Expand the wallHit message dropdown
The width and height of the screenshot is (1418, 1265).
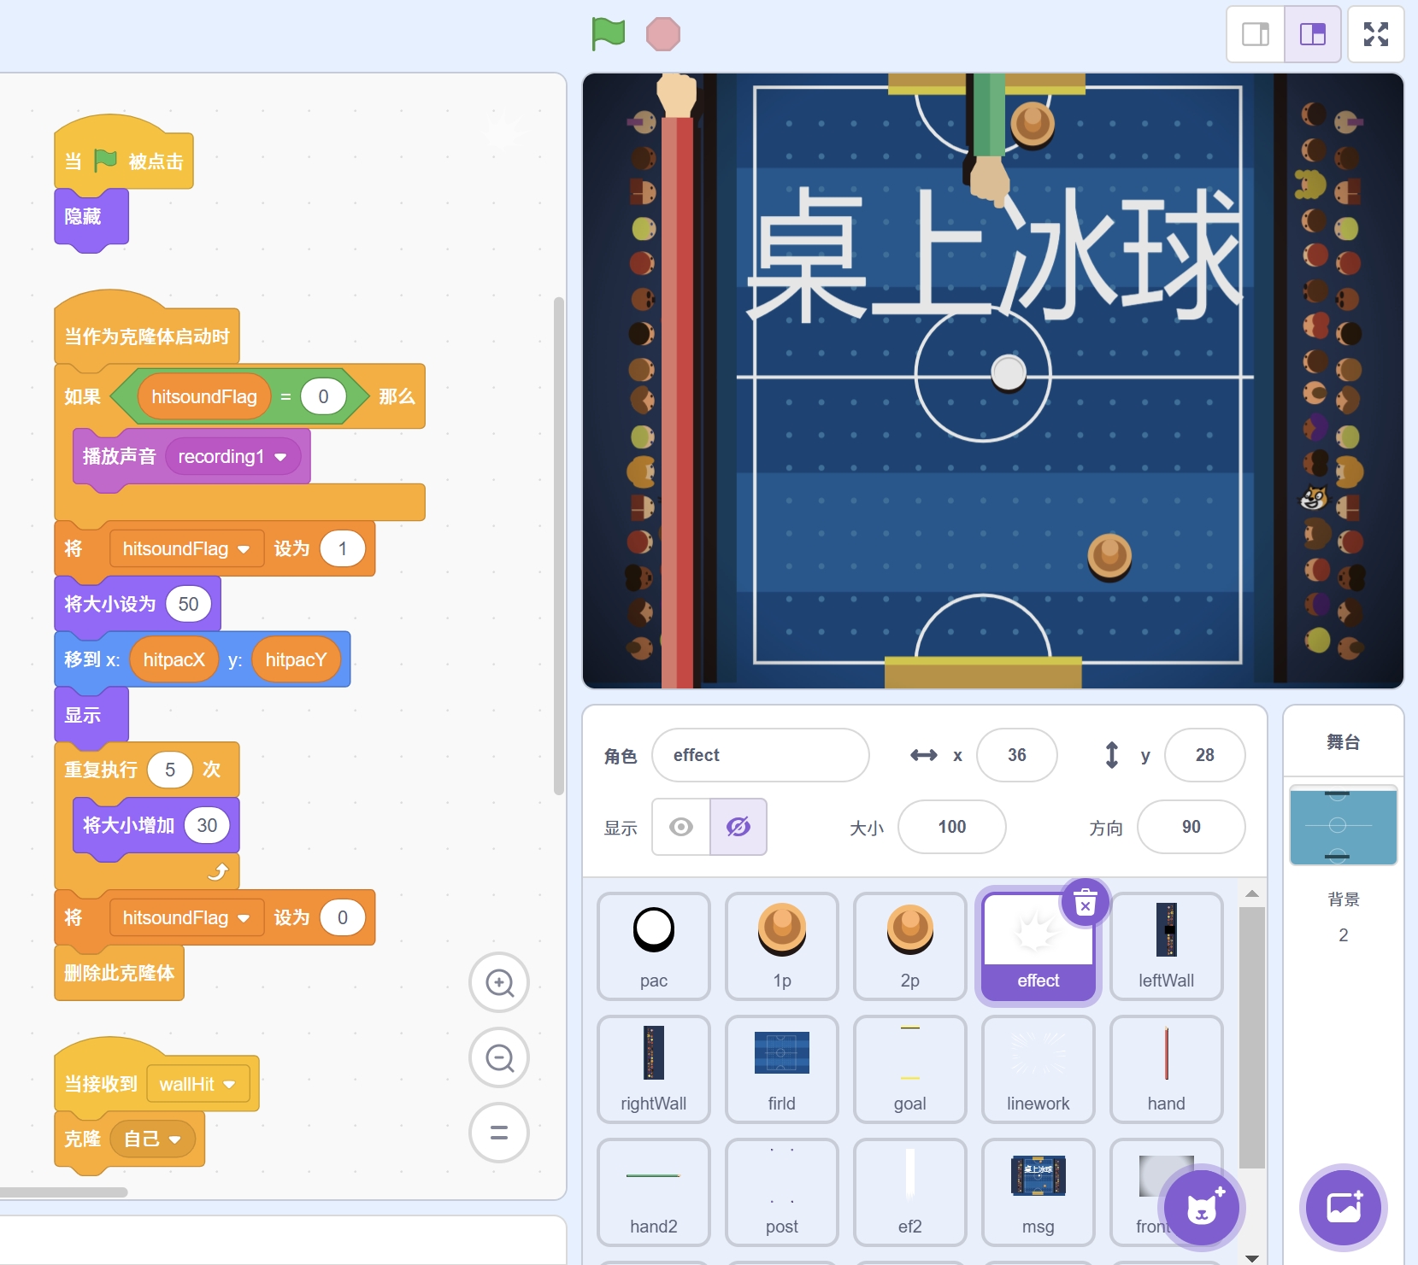pyautogui.click(x=229, y=1084)
